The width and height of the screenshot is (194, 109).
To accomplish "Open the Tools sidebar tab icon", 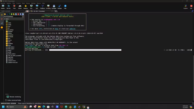I will (2, 19).
